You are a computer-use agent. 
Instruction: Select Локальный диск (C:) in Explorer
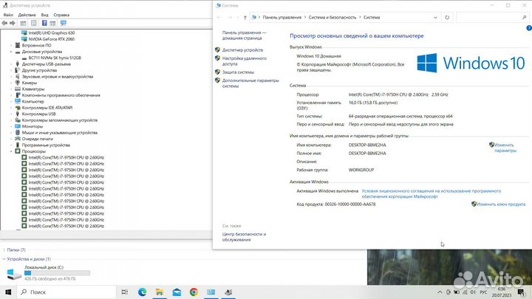coord(49,273)
